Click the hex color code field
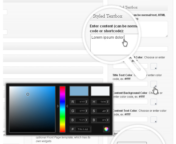Image resolution: width=176 pixels, height=144 pixels. pos(83,129)
